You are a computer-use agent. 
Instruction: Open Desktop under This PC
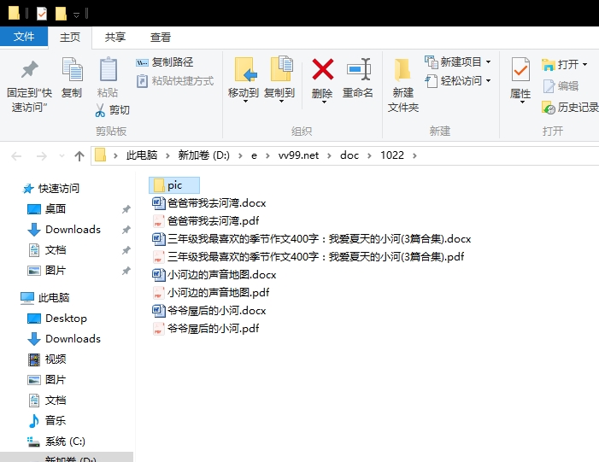pos(66,319)
